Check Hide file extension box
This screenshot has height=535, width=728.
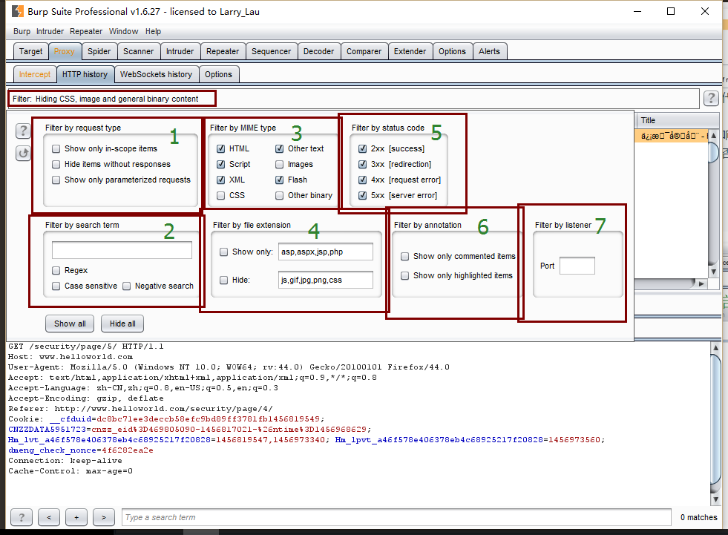(x=224, y=280)
